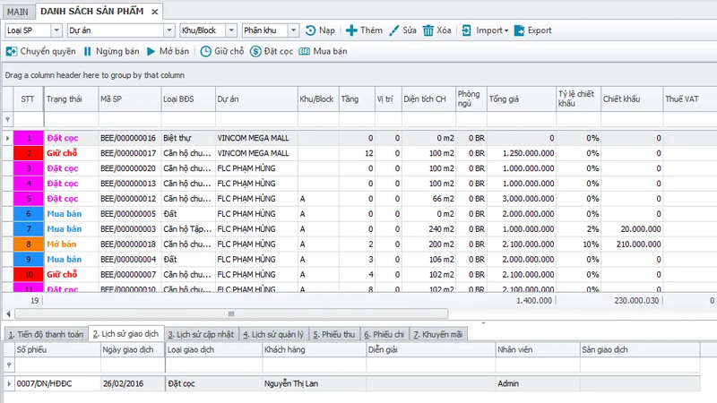717x403 pixels.
Task: Click the Export icon button
Action: [519, 30]
